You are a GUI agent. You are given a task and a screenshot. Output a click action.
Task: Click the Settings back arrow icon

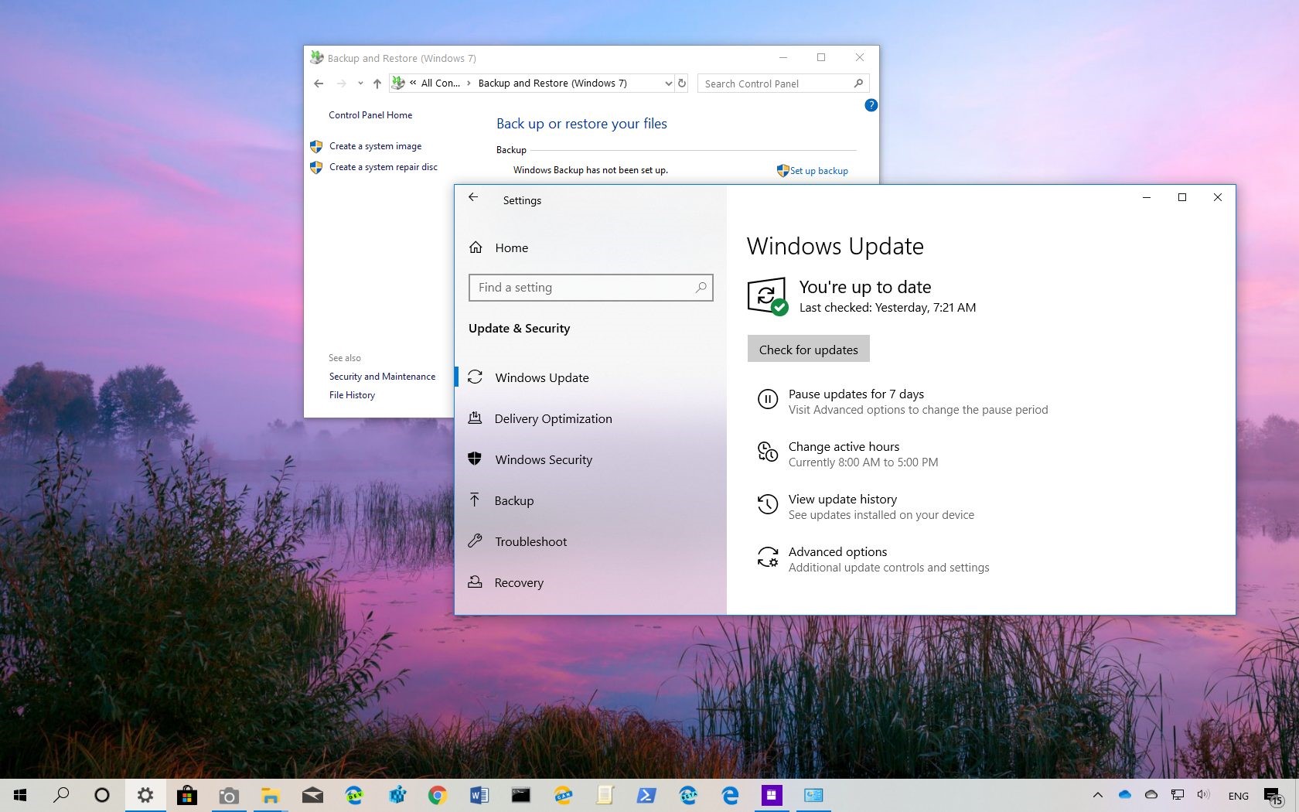pyautogui.click(x=473, y=198)
